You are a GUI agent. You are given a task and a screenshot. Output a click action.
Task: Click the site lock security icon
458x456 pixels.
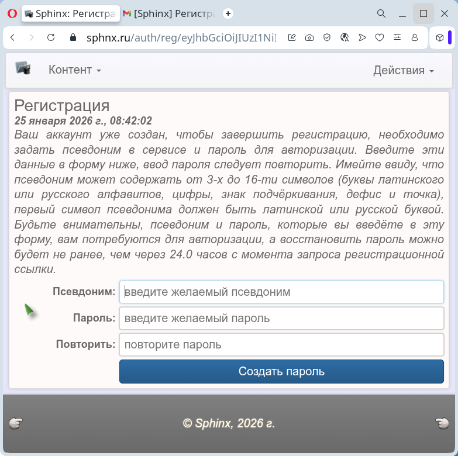coord(73,37)
